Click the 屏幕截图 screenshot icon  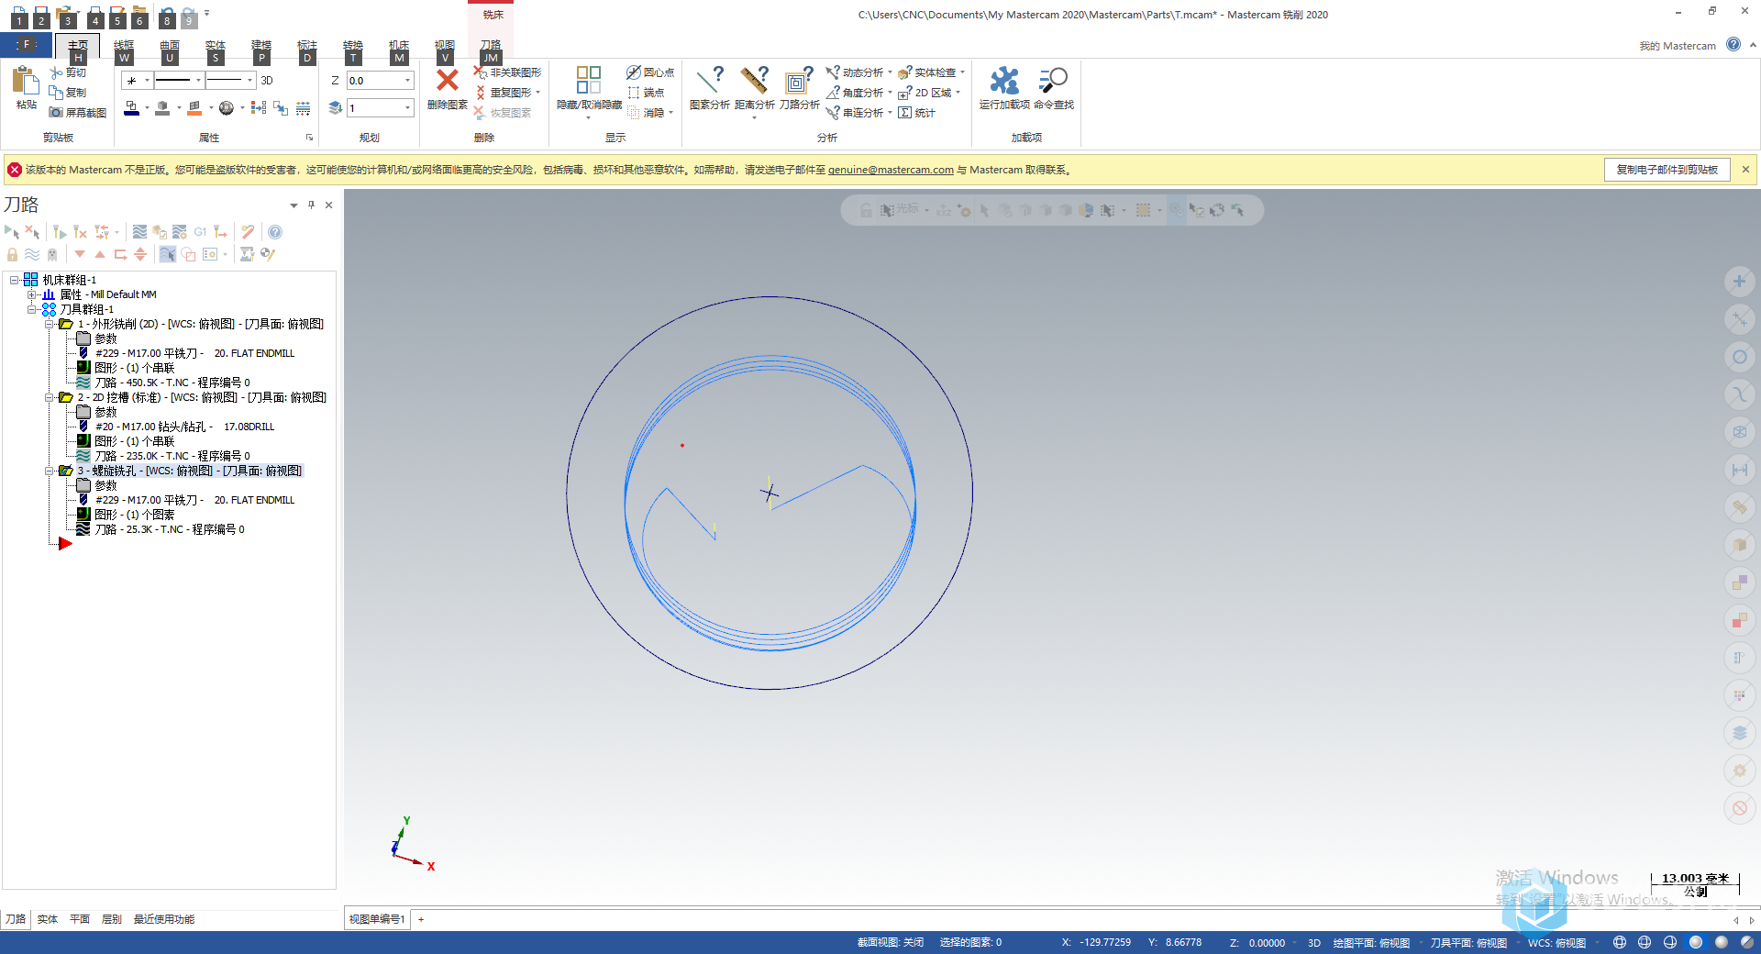[56, 113]
